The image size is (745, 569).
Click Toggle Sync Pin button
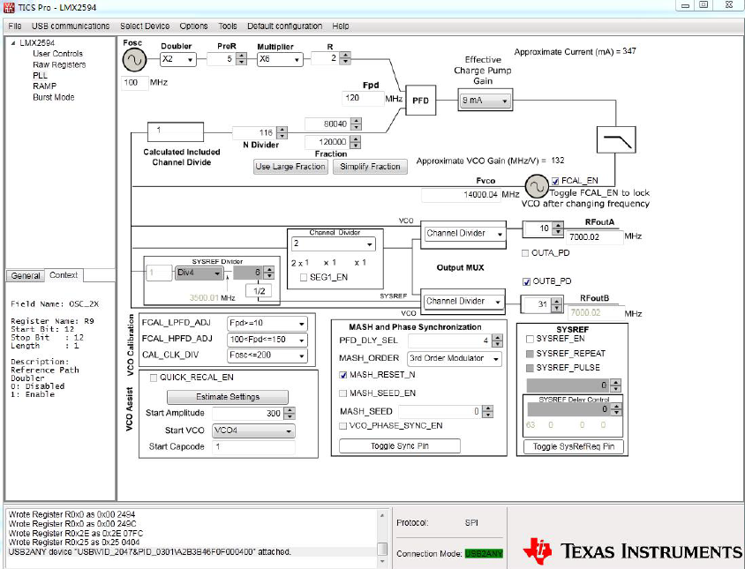(400, 446)
